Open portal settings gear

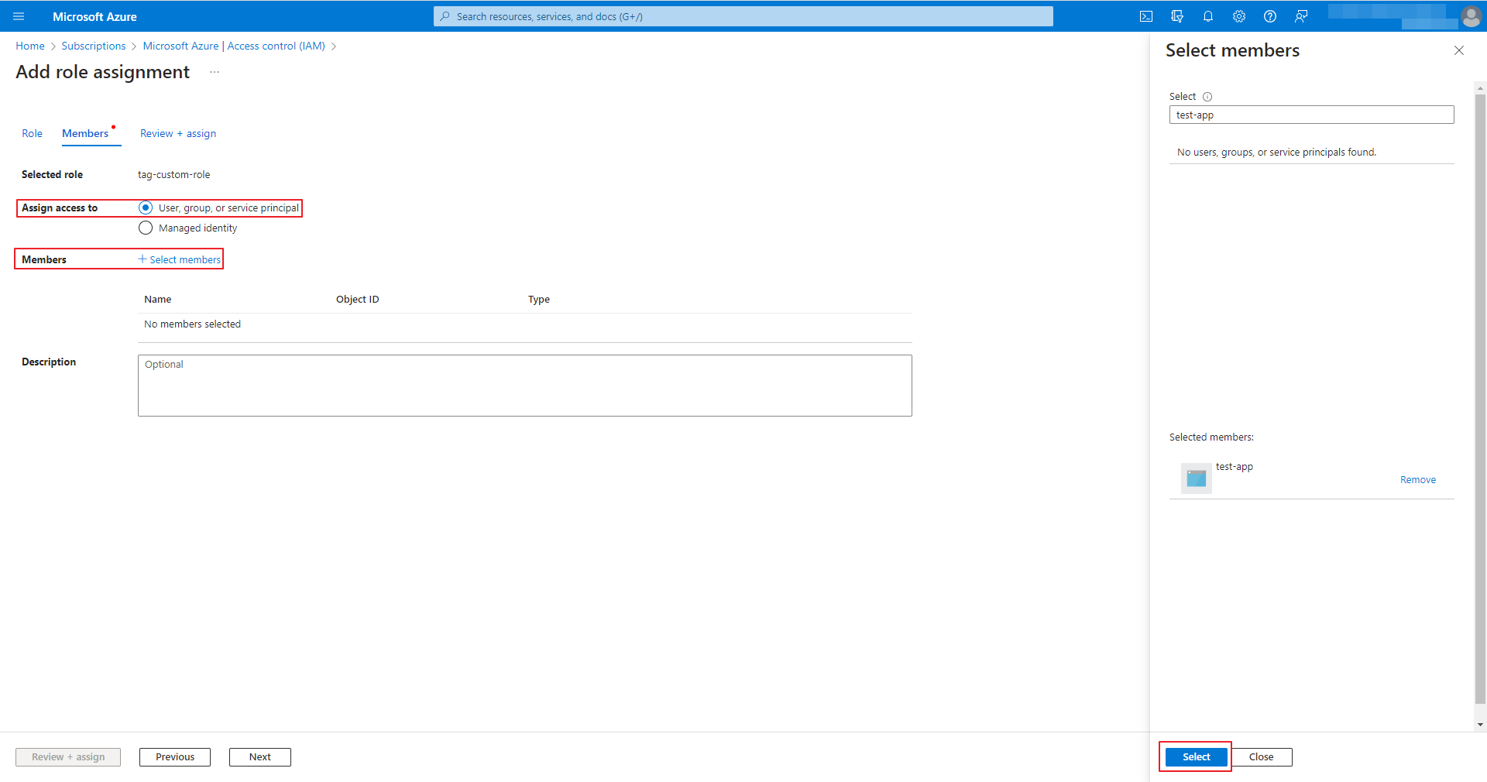1239,16
